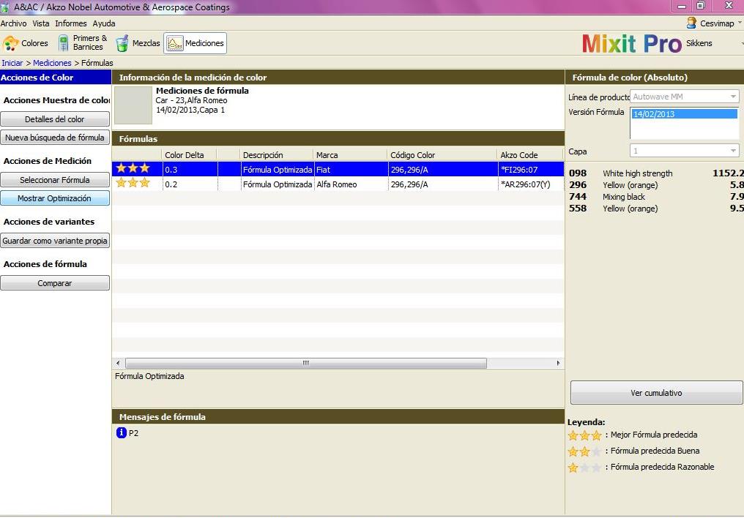Open the Colores section icon

point(10,44)
